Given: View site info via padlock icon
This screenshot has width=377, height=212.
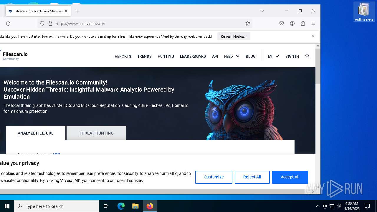Looking at the screenshot, I should pos(50,23).
